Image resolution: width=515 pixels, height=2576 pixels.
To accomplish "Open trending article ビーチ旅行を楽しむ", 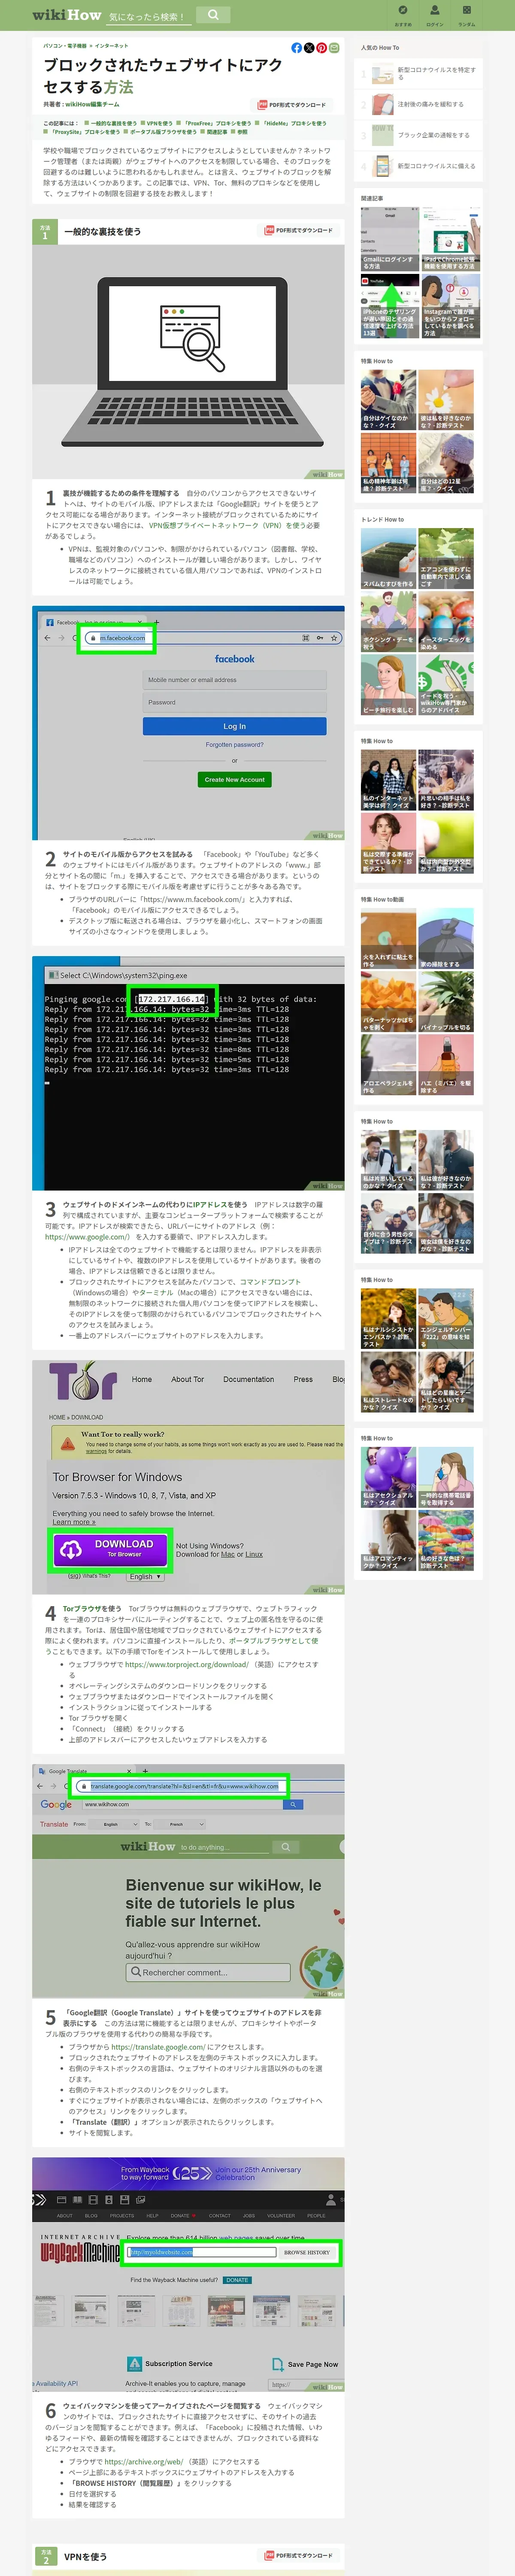I will click(x=388, y=684).
